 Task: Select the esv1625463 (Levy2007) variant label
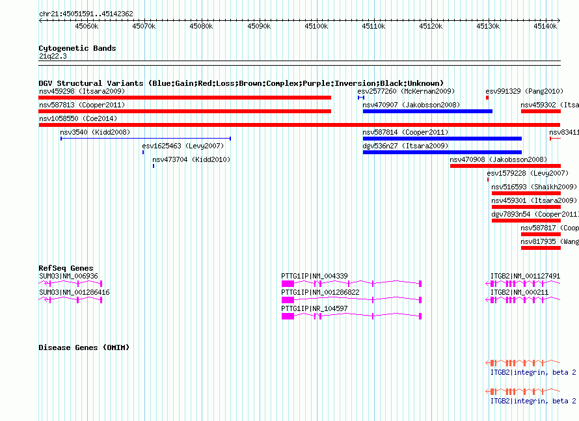click(x=183, y=146)
